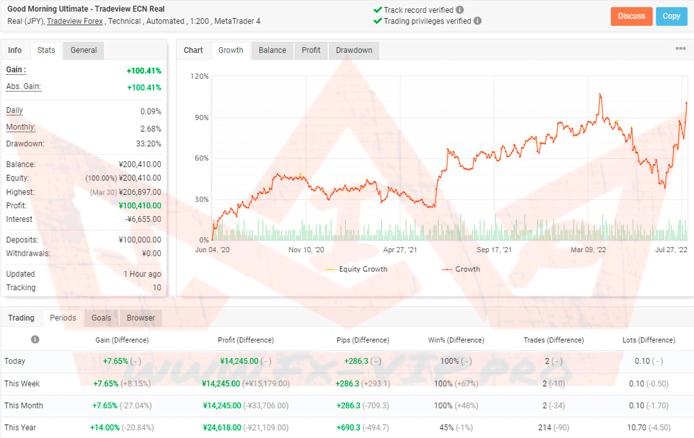
Task: Select the Goals tab
Action: click(x=101, y=318)
